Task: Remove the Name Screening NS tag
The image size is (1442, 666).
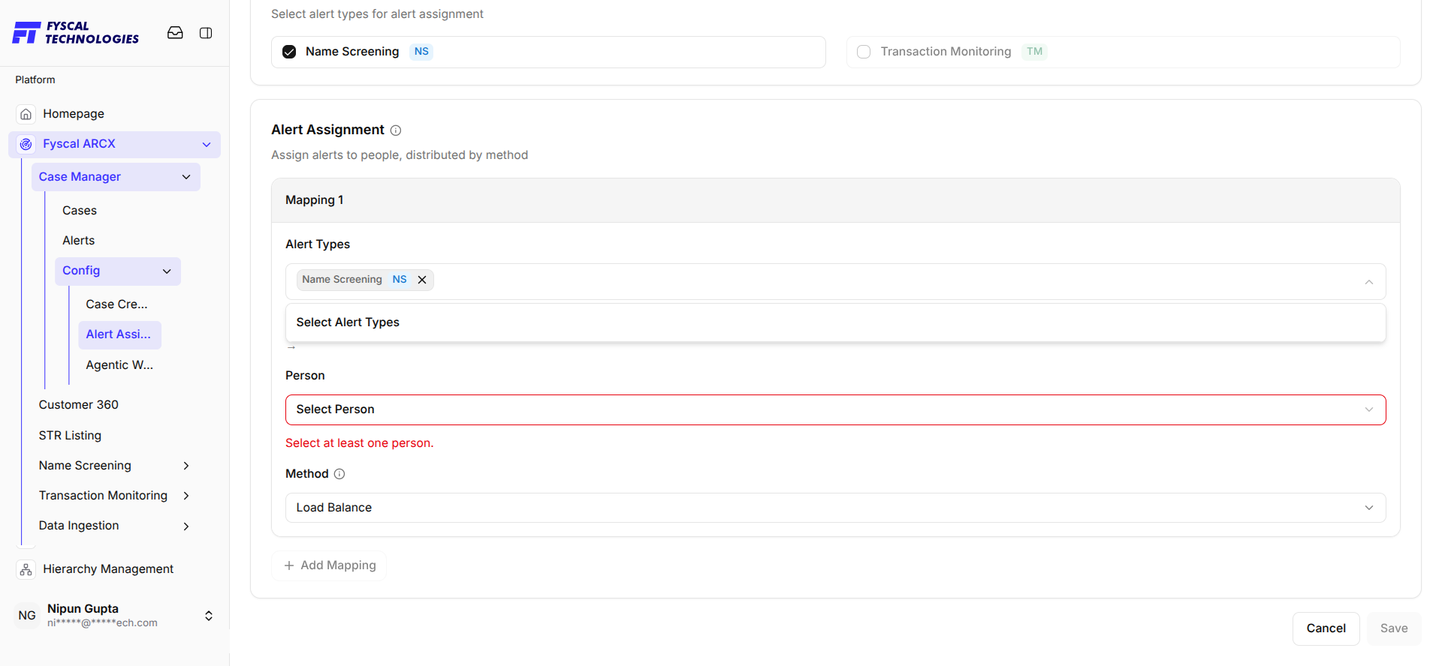Action: tap(422, 280)
